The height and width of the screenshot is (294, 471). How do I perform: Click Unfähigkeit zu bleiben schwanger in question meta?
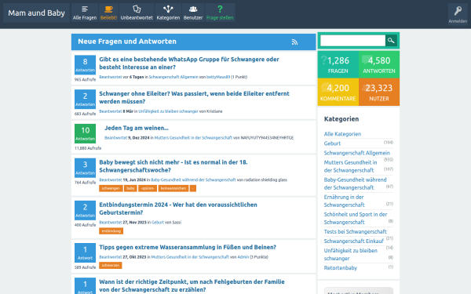[168, 111]
